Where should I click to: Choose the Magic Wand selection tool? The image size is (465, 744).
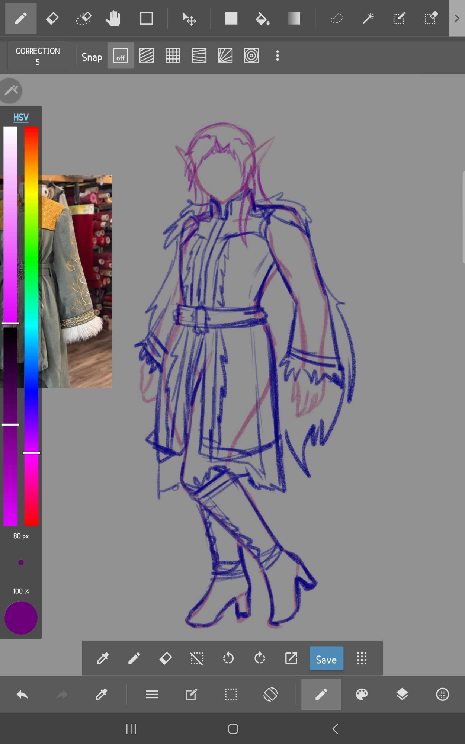(x=368, y=18)
